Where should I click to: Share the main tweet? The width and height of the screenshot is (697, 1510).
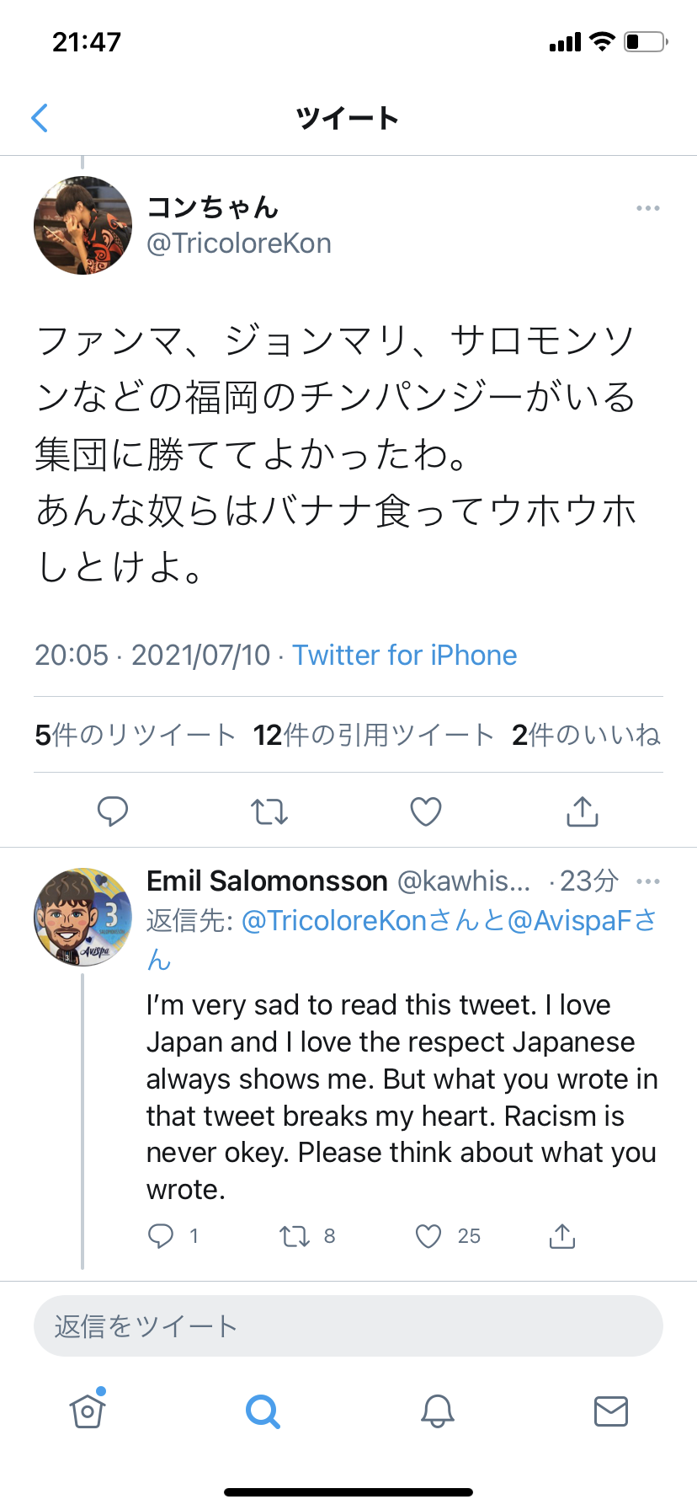point(583,811)
